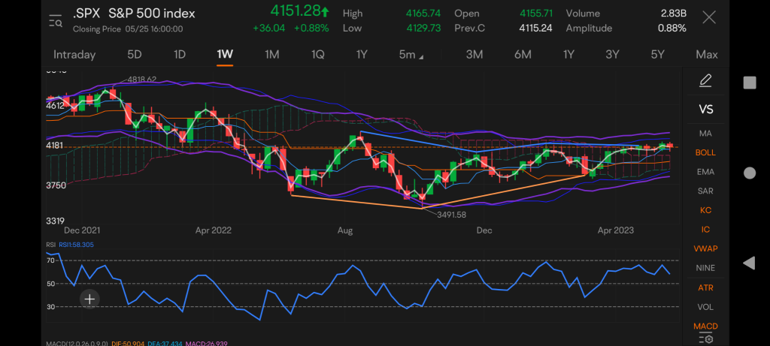Open the pencil drawing tool
The height and width of the screenshot is (346, 770).
click(x=705, y=81)
